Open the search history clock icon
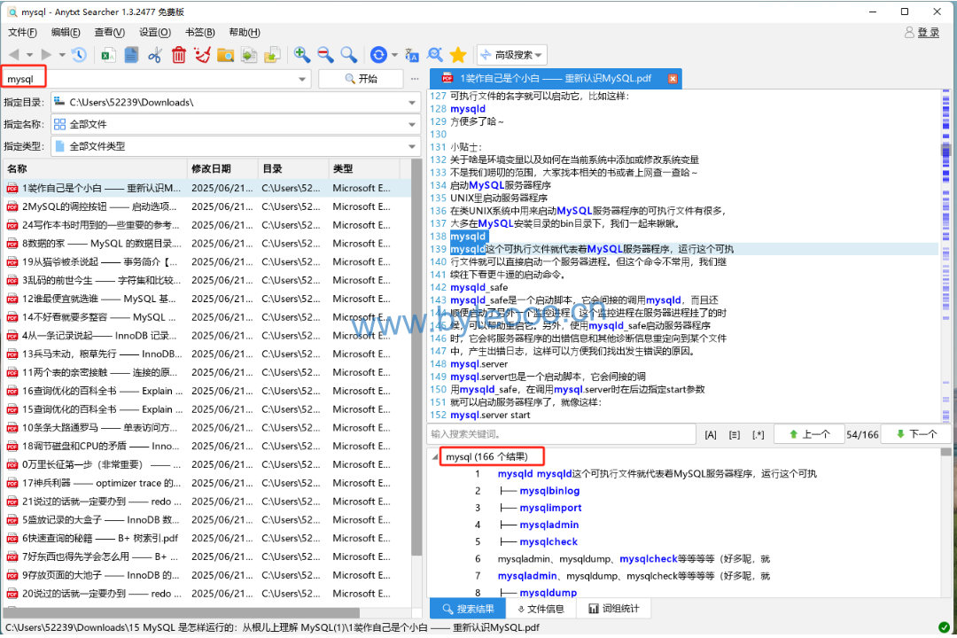The image size is (957, 638). 79,55
